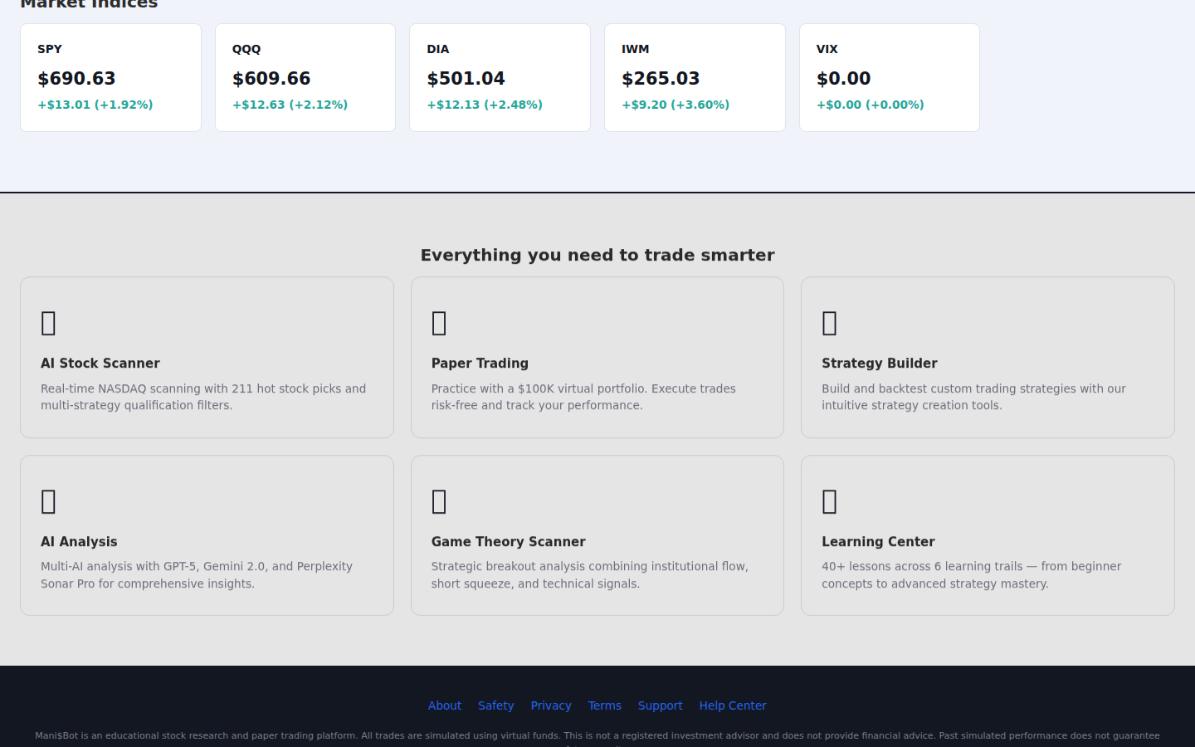Click the AI Stock Scanner card icon
Image resolution: width=1195 pixels, height=747 pixels.
coord(49,323)
